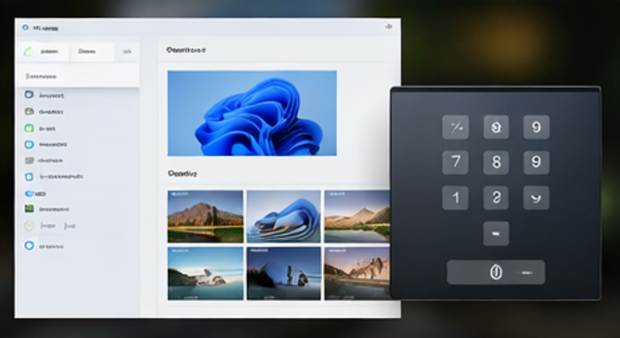
Task: Select the mountain landscape thumbnail in the top row
Action: 205,216
